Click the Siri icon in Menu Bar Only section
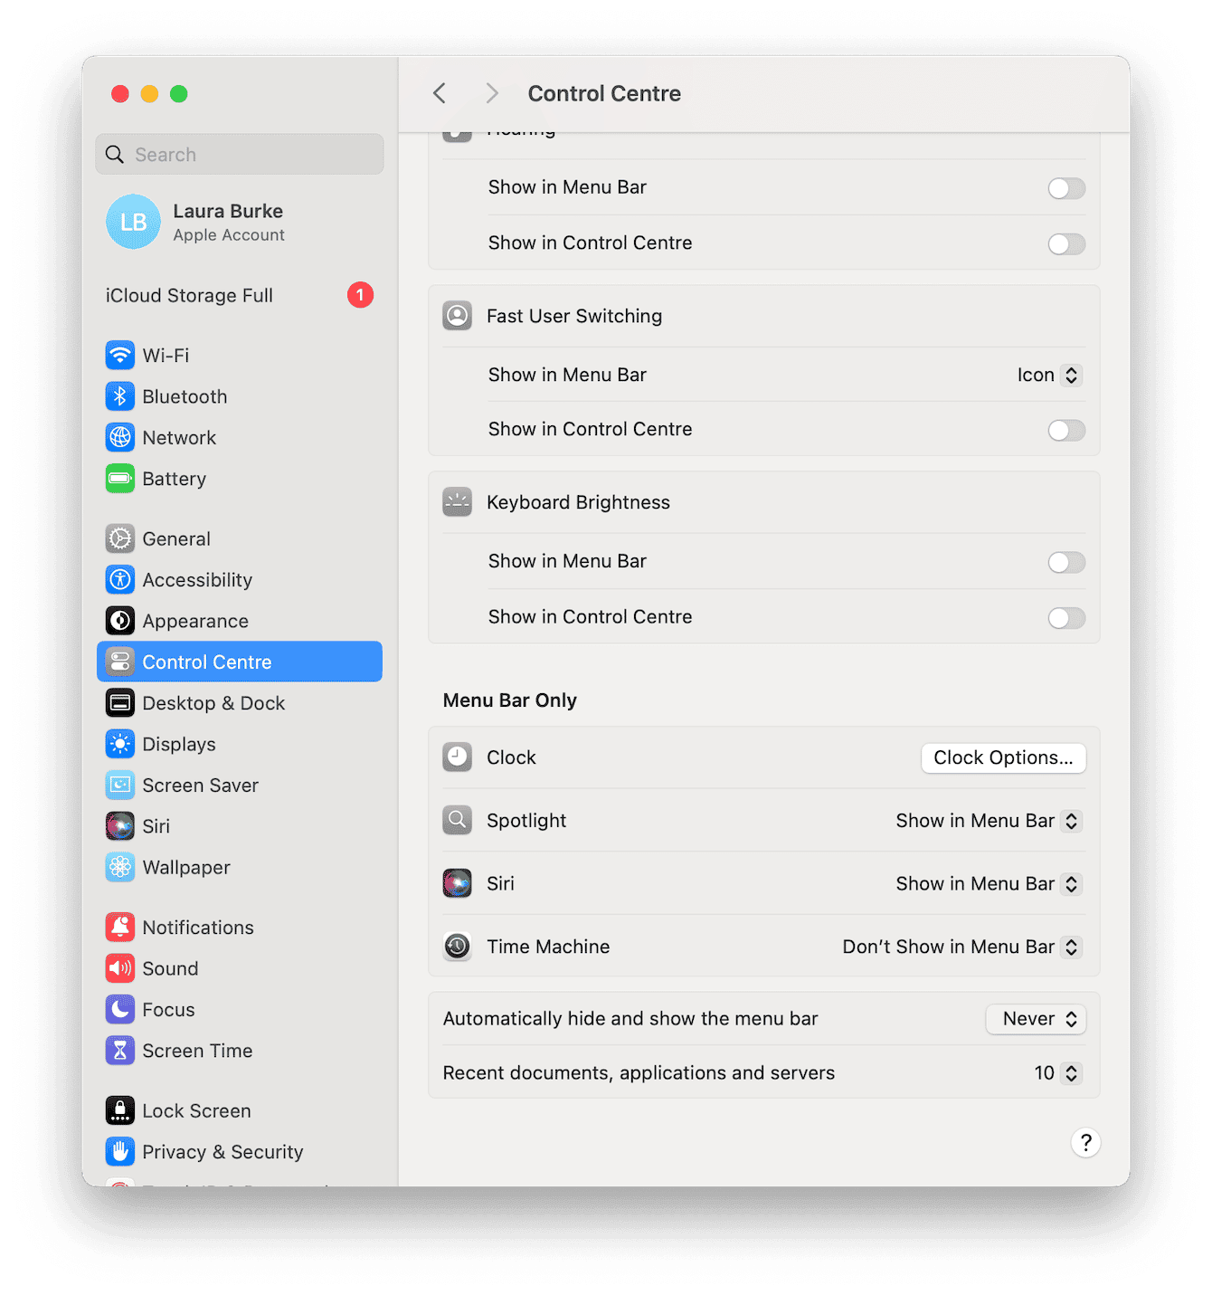The image size is (1212, 1295). 458,883
